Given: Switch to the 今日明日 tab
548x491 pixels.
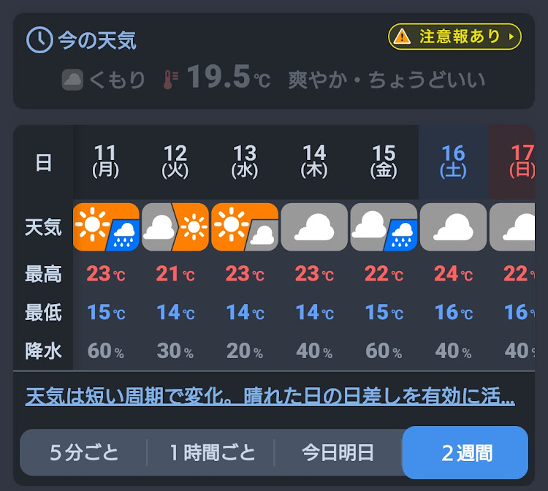Looking at the screenshot, I should tap(338, 452).
